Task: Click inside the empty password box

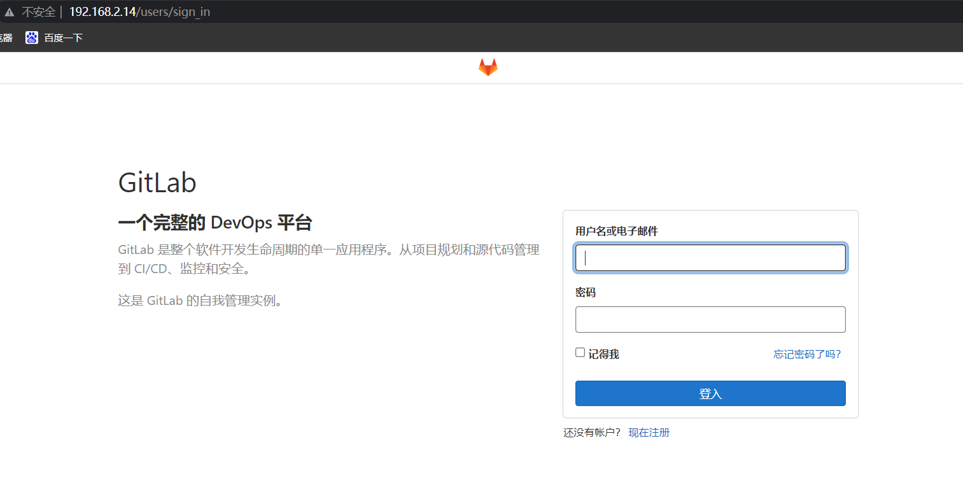Action: [710, 319]
